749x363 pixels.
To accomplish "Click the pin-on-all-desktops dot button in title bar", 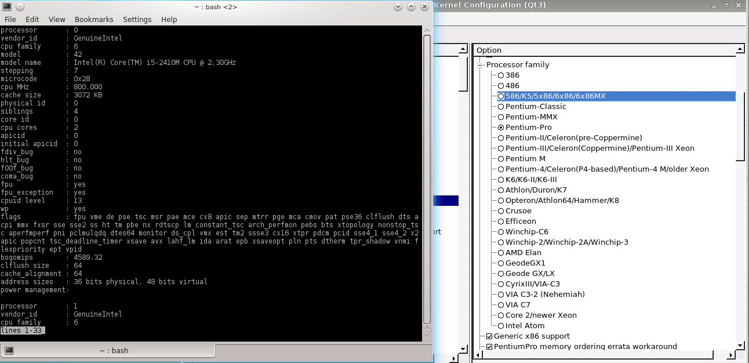I will coord(20,6).
